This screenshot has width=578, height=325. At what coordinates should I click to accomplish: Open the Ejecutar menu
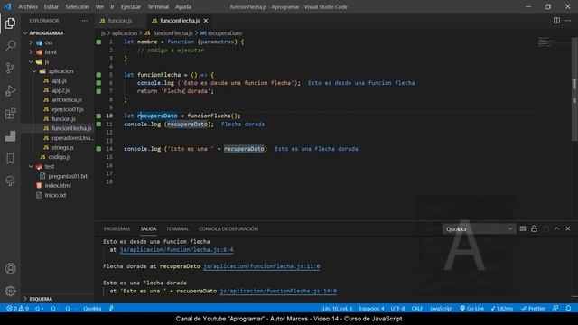[131, 6]
